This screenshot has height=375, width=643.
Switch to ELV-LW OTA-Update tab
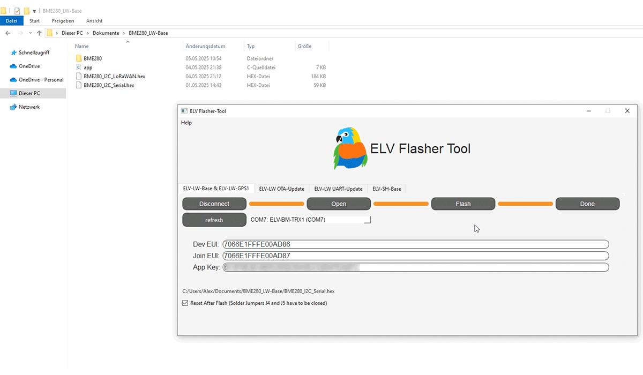pyautogui.click(x=282, y=189)
